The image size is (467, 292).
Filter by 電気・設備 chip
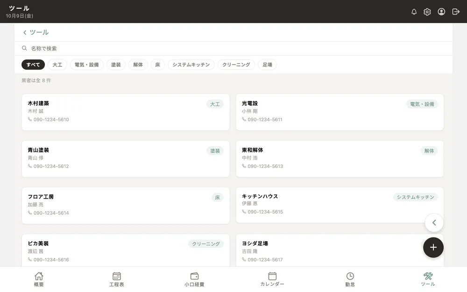click(87, 64)
